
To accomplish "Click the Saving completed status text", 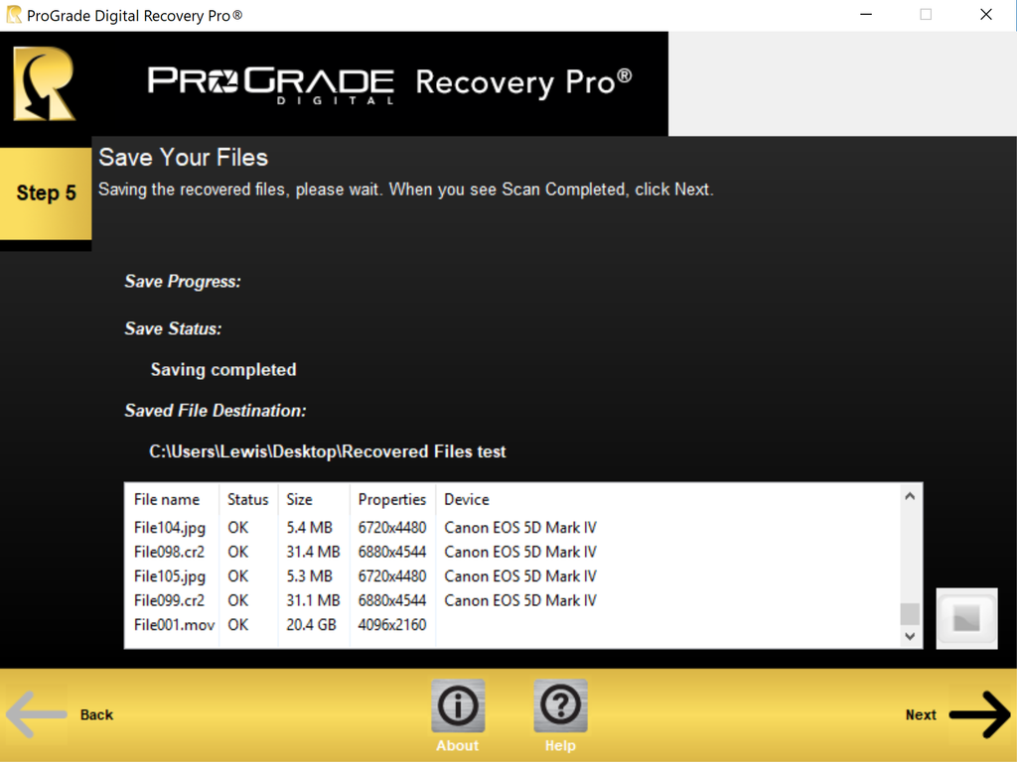I will pos(221,369).
